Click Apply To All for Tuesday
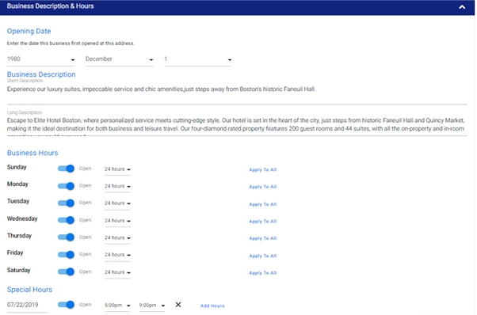 pyautogui.click(x=263, y=204)
